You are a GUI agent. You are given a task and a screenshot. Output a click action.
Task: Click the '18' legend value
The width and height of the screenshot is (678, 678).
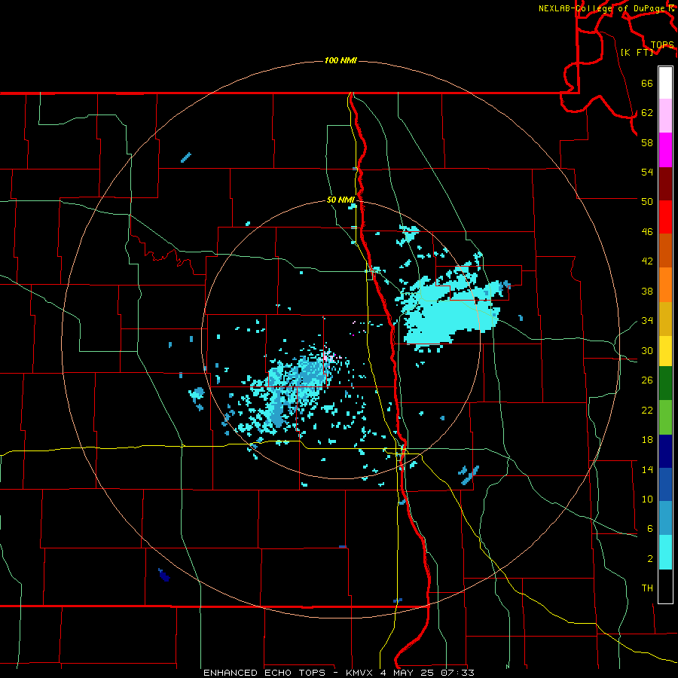pyautogui.click(x=647, y=440)
